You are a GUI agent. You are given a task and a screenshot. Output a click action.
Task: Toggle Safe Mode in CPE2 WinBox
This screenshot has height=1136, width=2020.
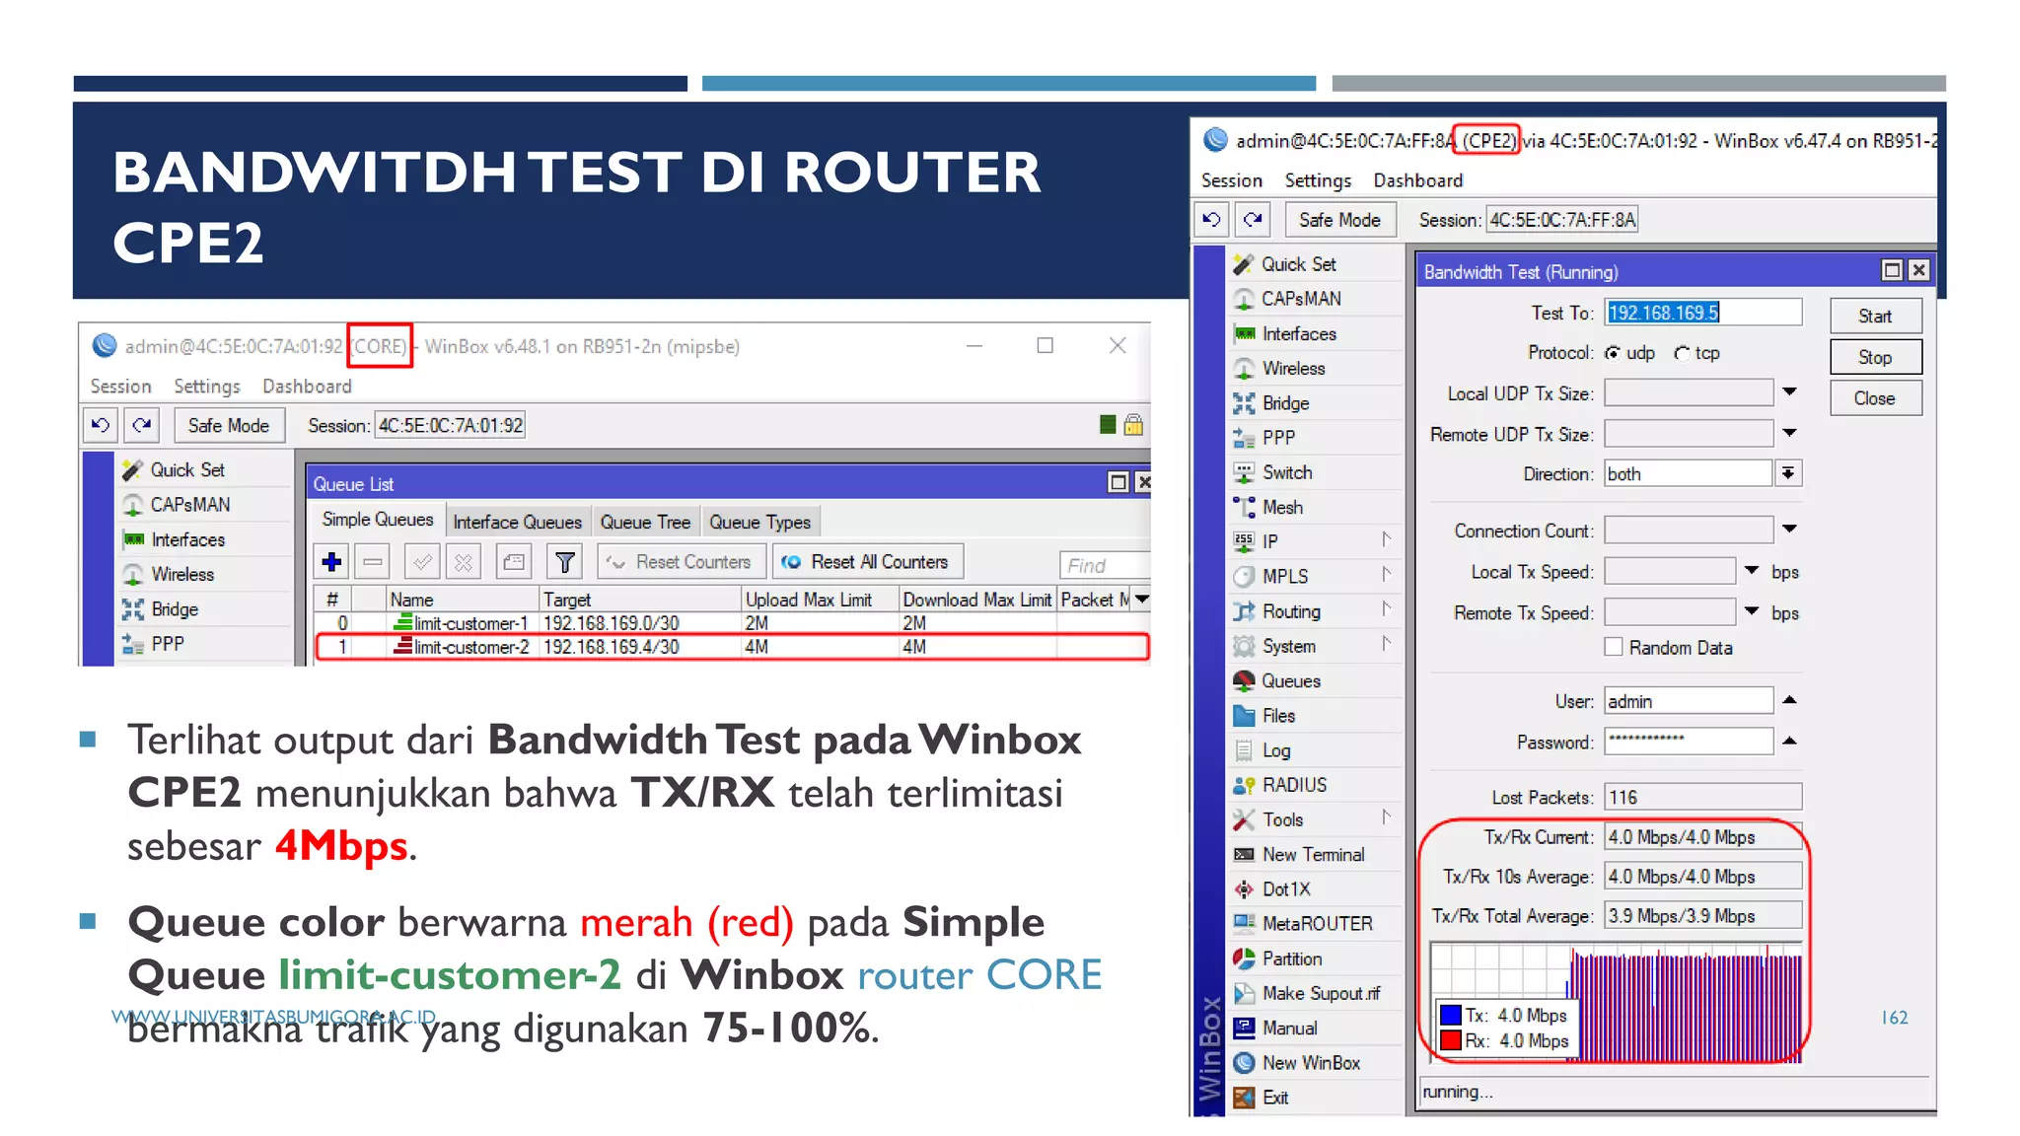tap(1338, 220)
